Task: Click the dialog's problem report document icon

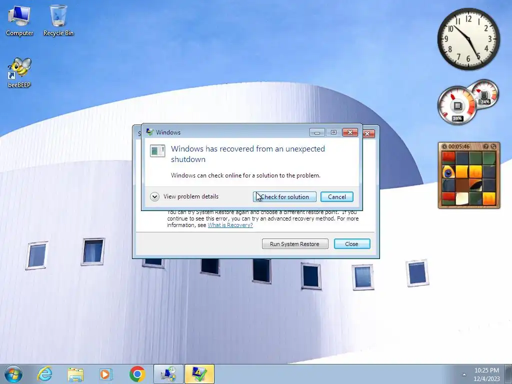Action: pyautogui.click(x=157, y=151)
